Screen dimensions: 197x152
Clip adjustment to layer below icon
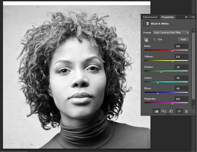tap(156, 111)
